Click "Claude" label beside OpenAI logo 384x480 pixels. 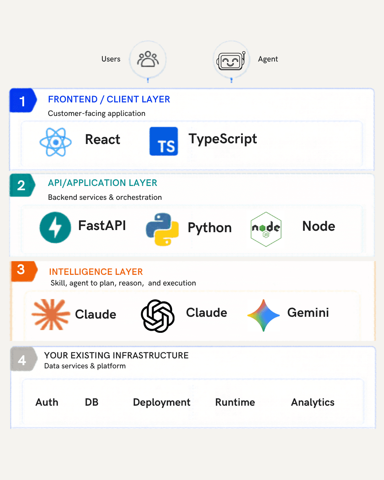[x=207, y=313]
